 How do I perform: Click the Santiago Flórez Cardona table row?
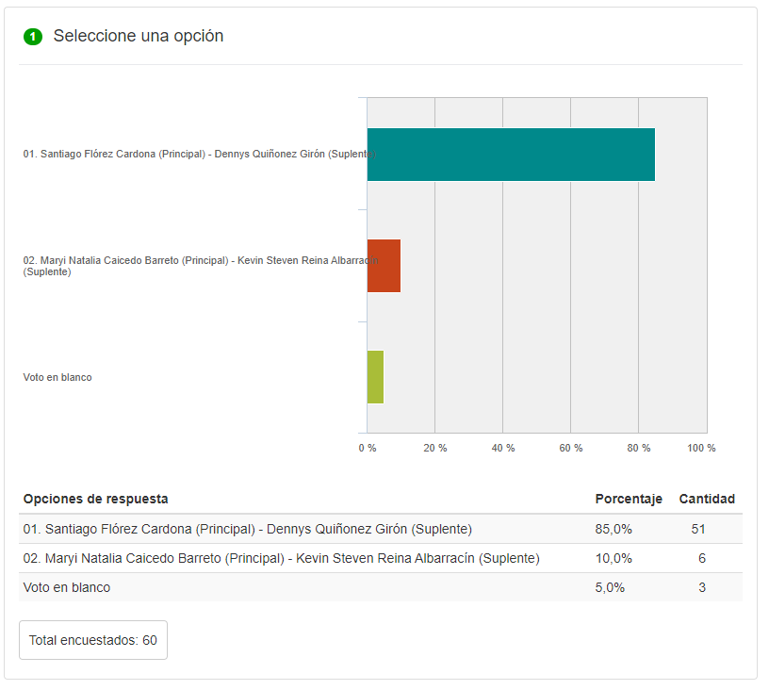click(381, 529)
